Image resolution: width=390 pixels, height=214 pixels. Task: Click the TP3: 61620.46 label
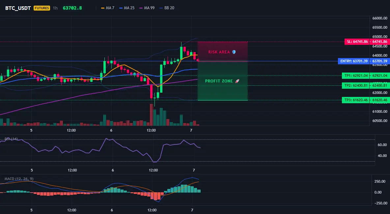(x=356, y=100)
